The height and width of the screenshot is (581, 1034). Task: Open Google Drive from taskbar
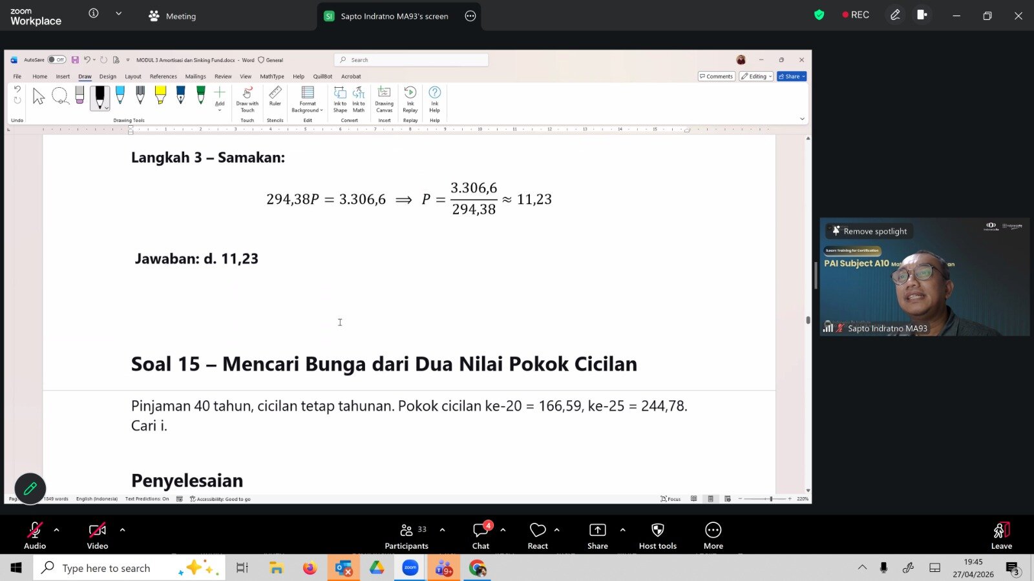[377, 568]
